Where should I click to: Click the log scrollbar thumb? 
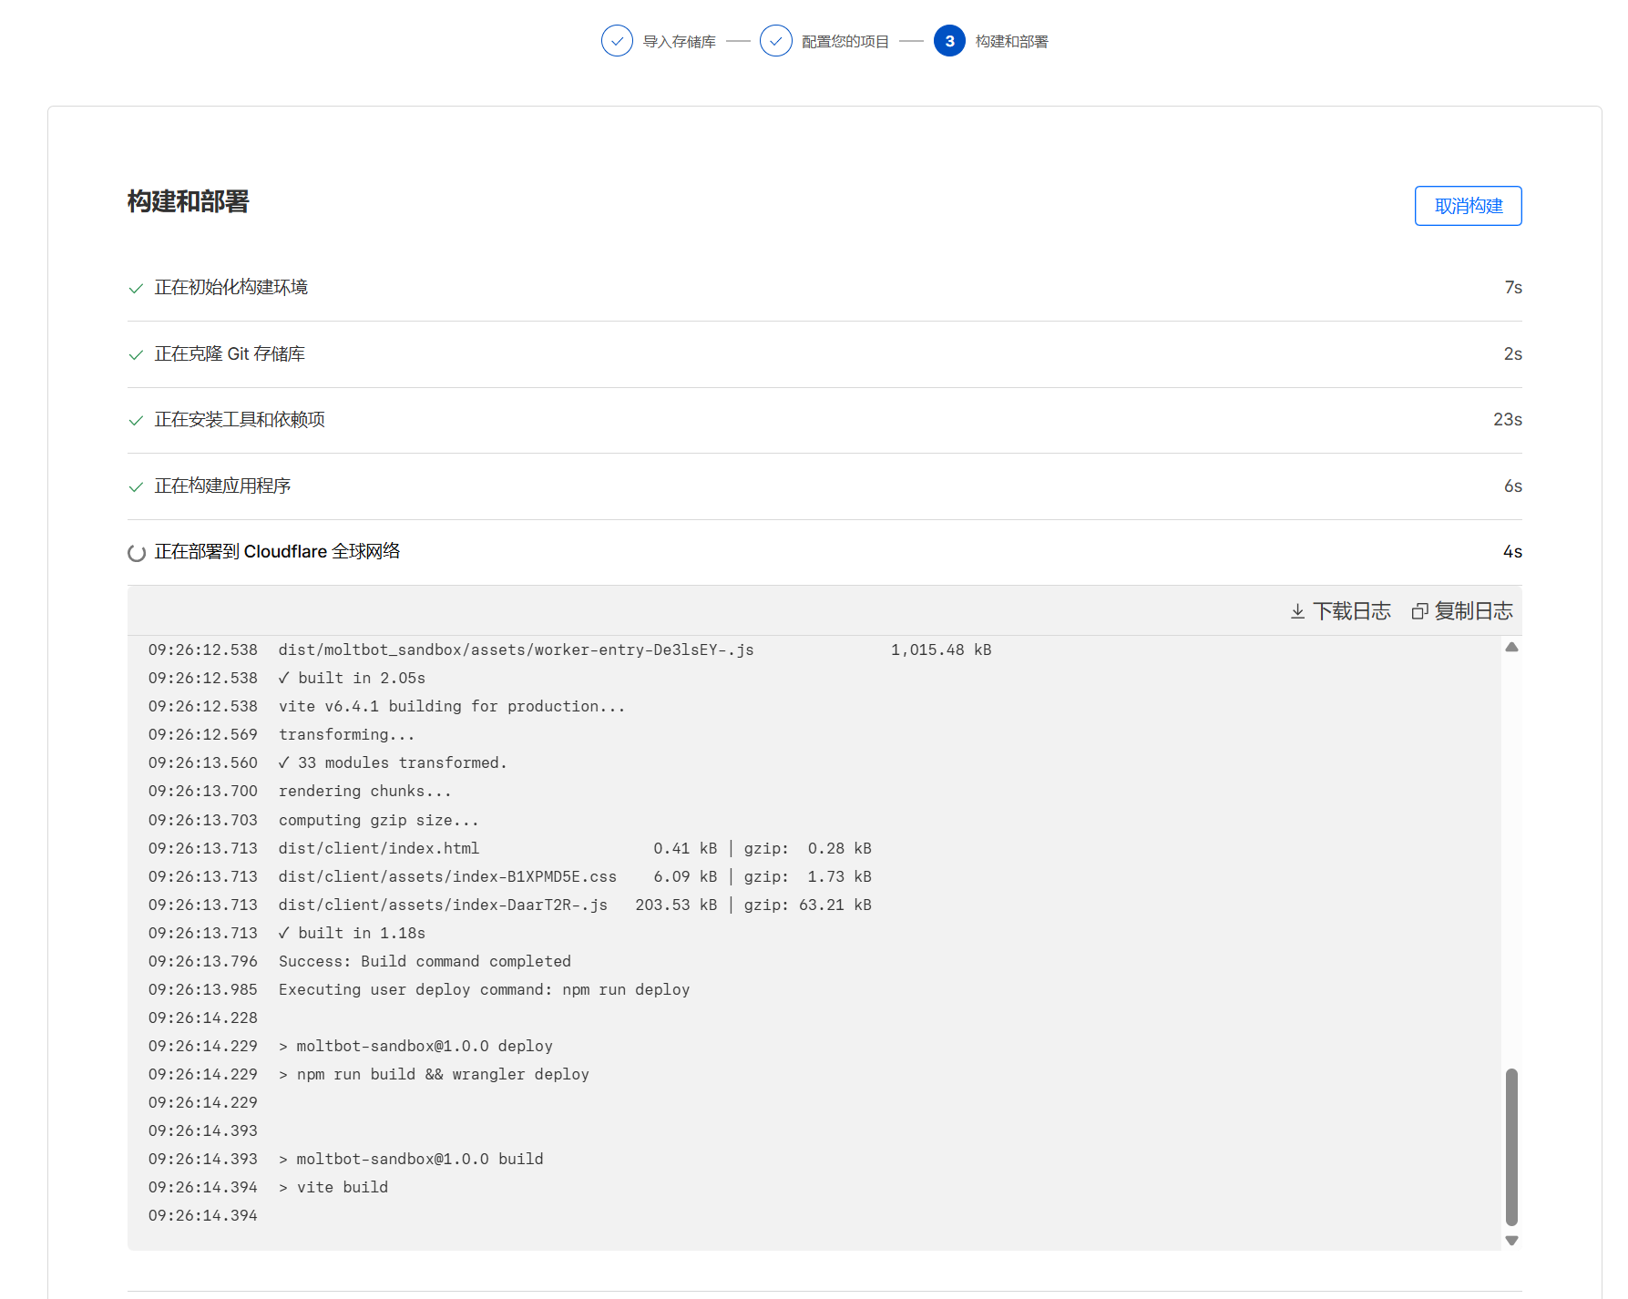1511,1146
